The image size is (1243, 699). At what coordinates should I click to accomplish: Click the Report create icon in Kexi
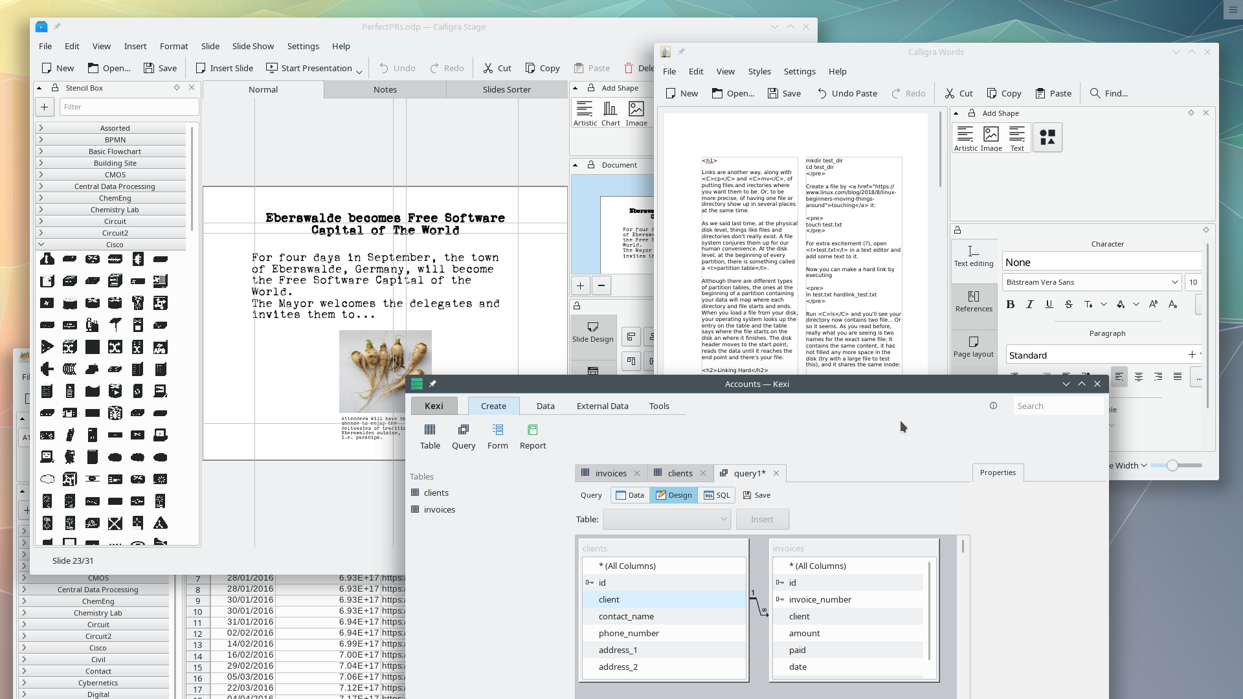533,437
